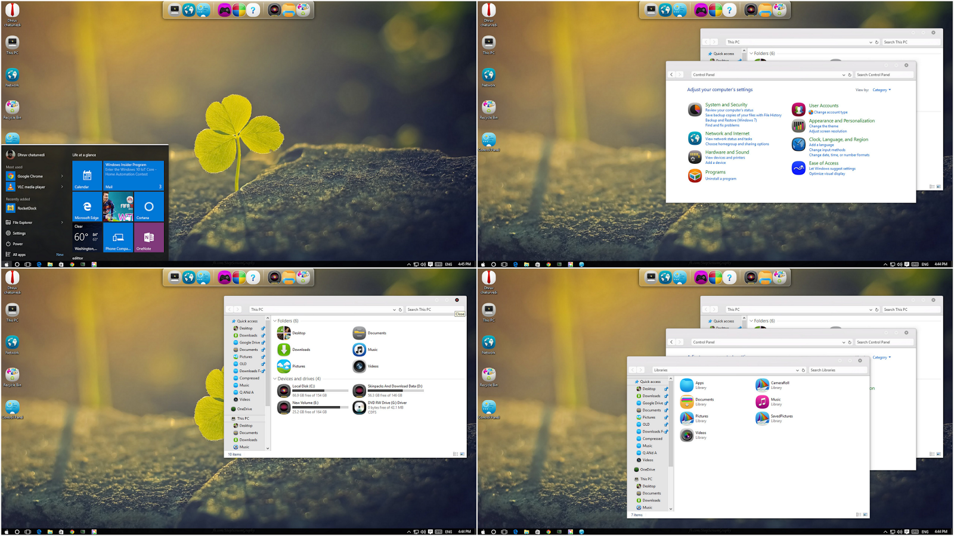Open the Music library in Libraries window
Viewport: 954px width, 536px height.
(x=769, y=402)
